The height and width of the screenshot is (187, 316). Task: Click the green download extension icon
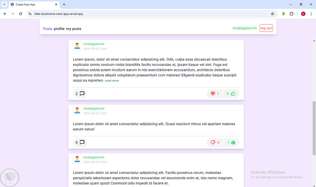[x=283, y=14]
